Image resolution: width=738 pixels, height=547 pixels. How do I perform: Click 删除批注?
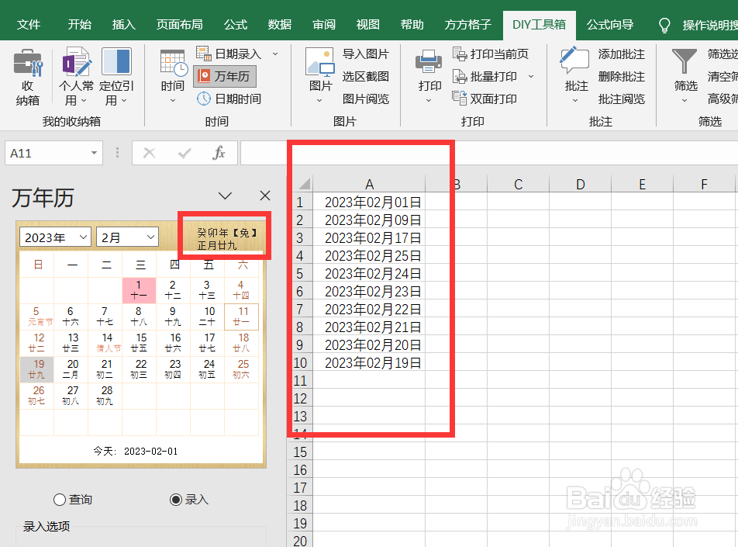pos(621,76)
